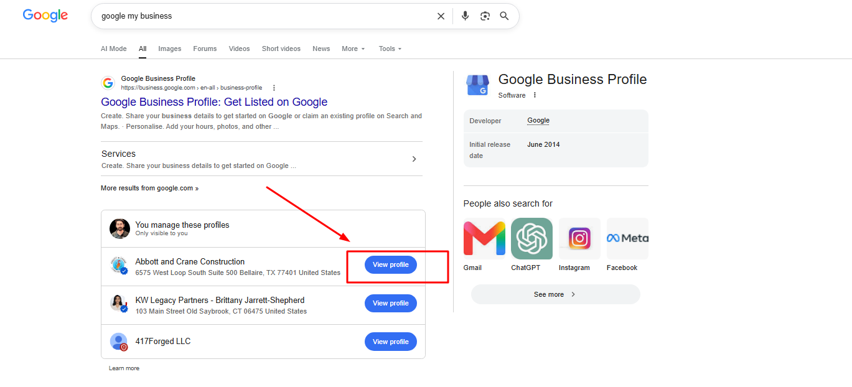The height and width of the screenshot is (387, 852).
Task: View profile for 417Forged LLC
Action: [x=391, y=342]
